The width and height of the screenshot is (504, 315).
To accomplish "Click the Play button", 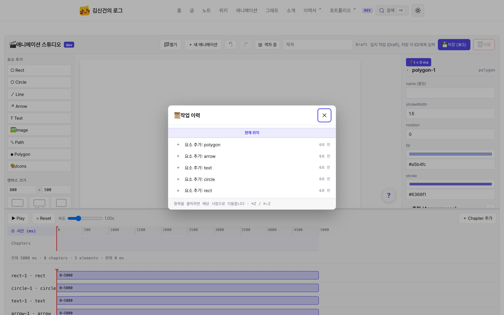I will click(18, 218).
